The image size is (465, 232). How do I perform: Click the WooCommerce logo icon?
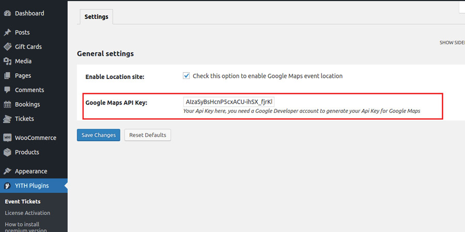point(7,138)
